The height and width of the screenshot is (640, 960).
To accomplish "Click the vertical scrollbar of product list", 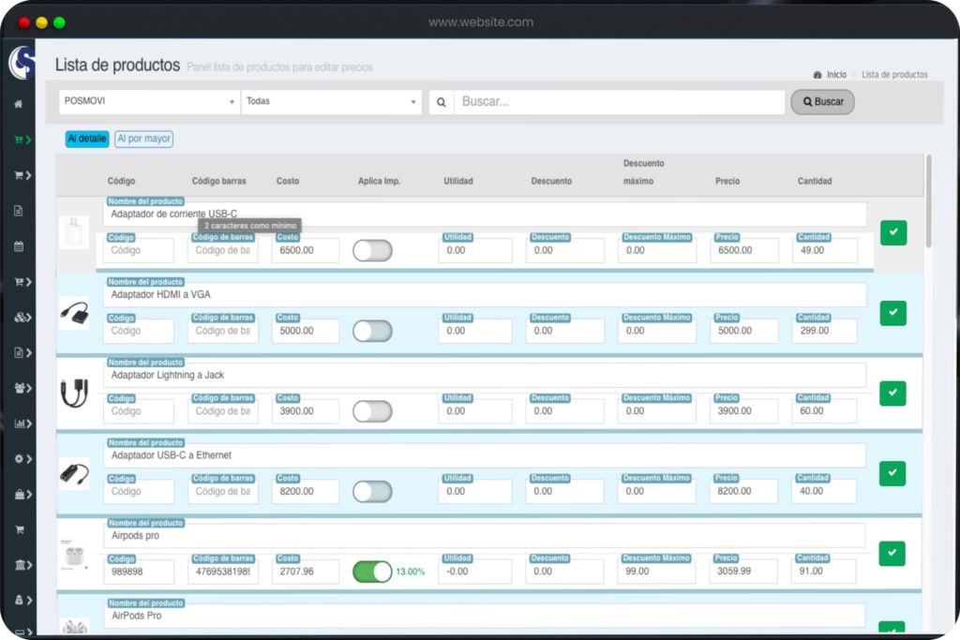I will click(929, 201).
